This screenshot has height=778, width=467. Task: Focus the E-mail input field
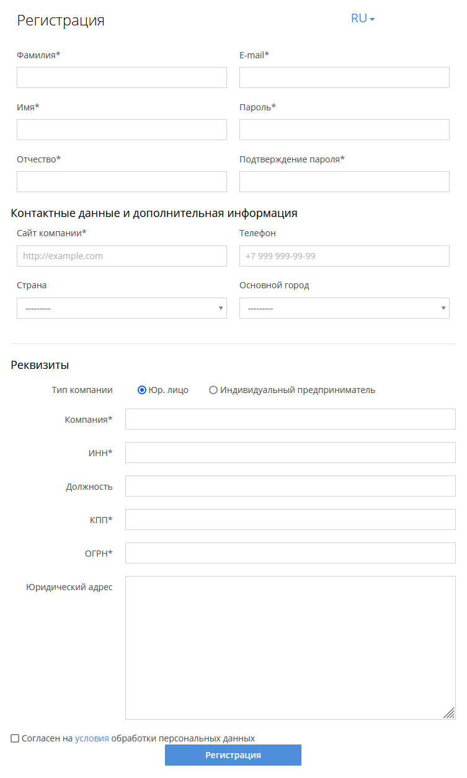coord(344,77)
